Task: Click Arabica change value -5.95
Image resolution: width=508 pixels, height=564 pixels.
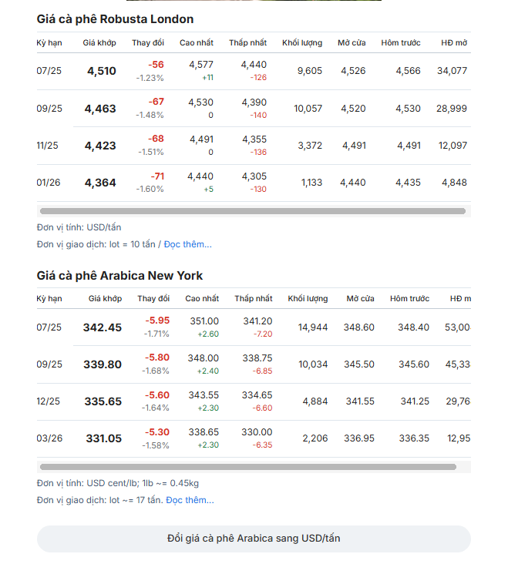Action: pyautogui.click(x=157, y=321)
